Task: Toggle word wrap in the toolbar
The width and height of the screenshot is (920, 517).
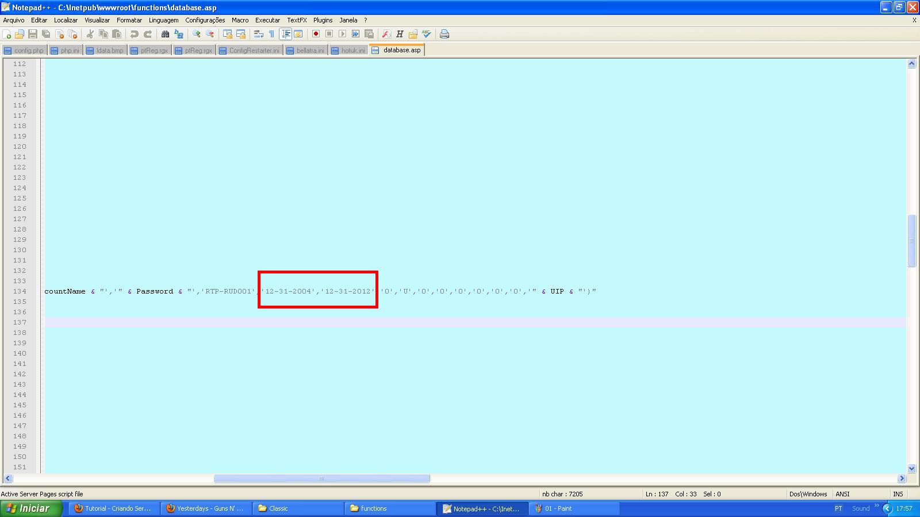Action: coord(258,34)
